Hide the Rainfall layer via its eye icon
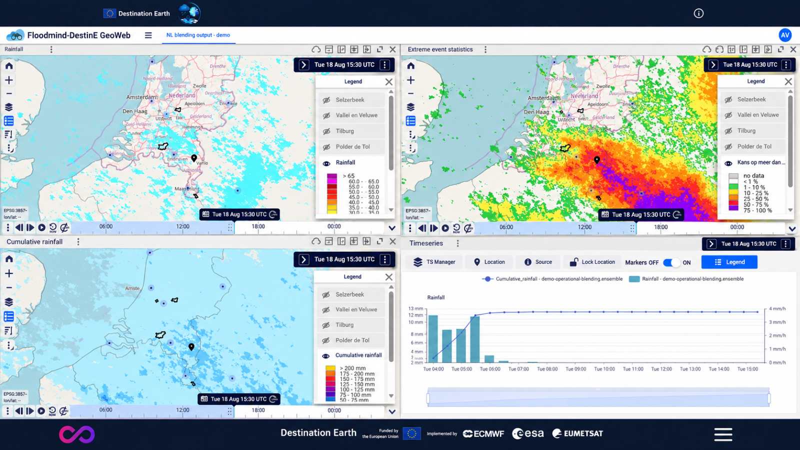800x450 pixels. (326, 163)
